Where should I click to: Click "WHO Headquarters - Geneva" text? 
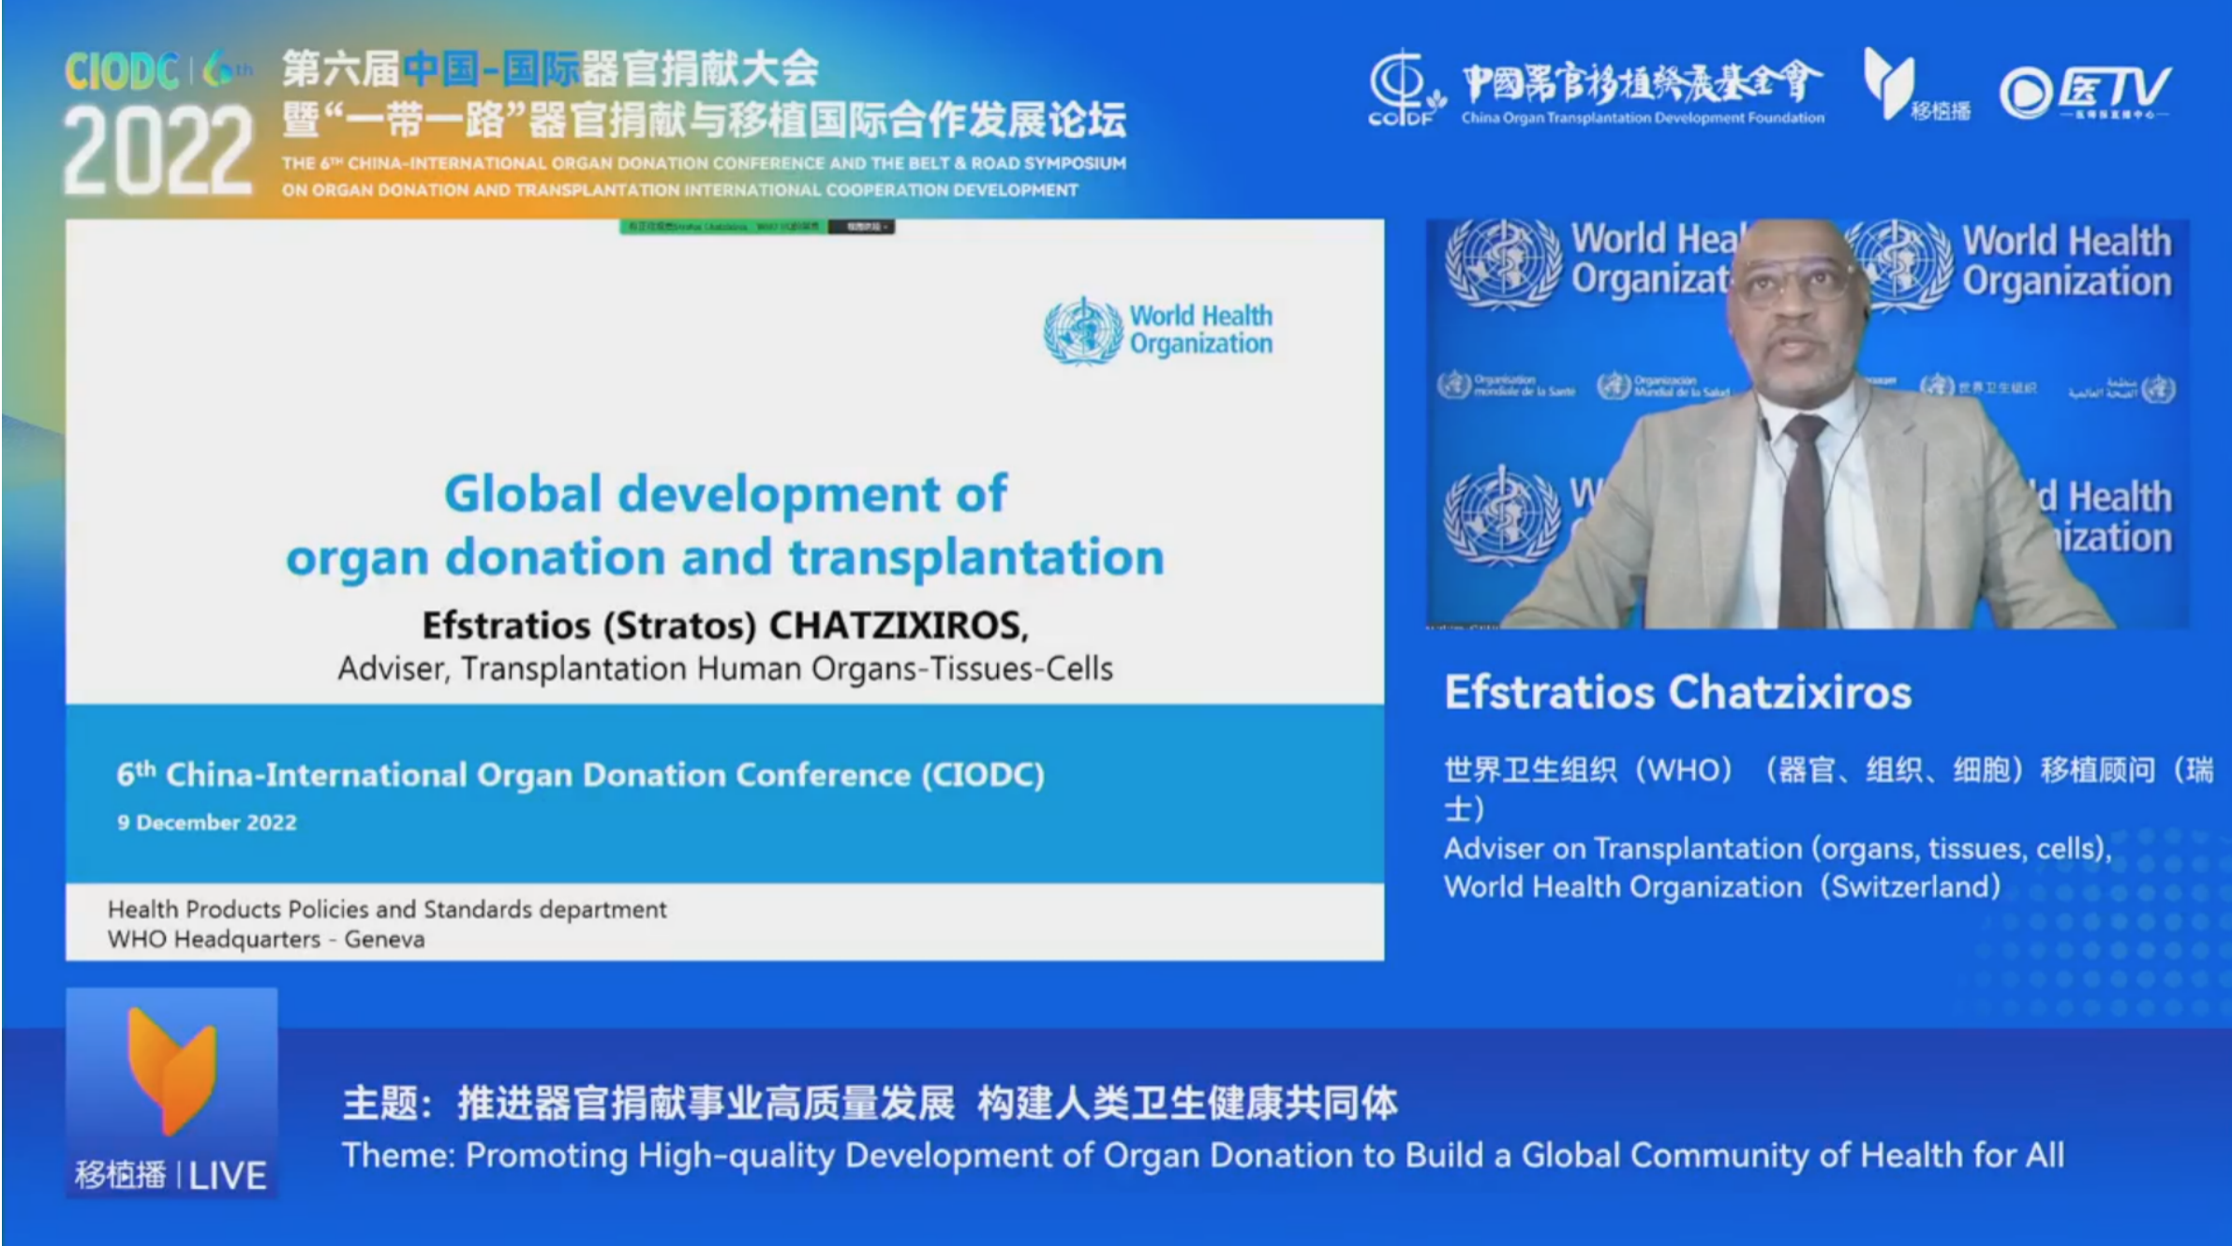[x=266, y=939]
